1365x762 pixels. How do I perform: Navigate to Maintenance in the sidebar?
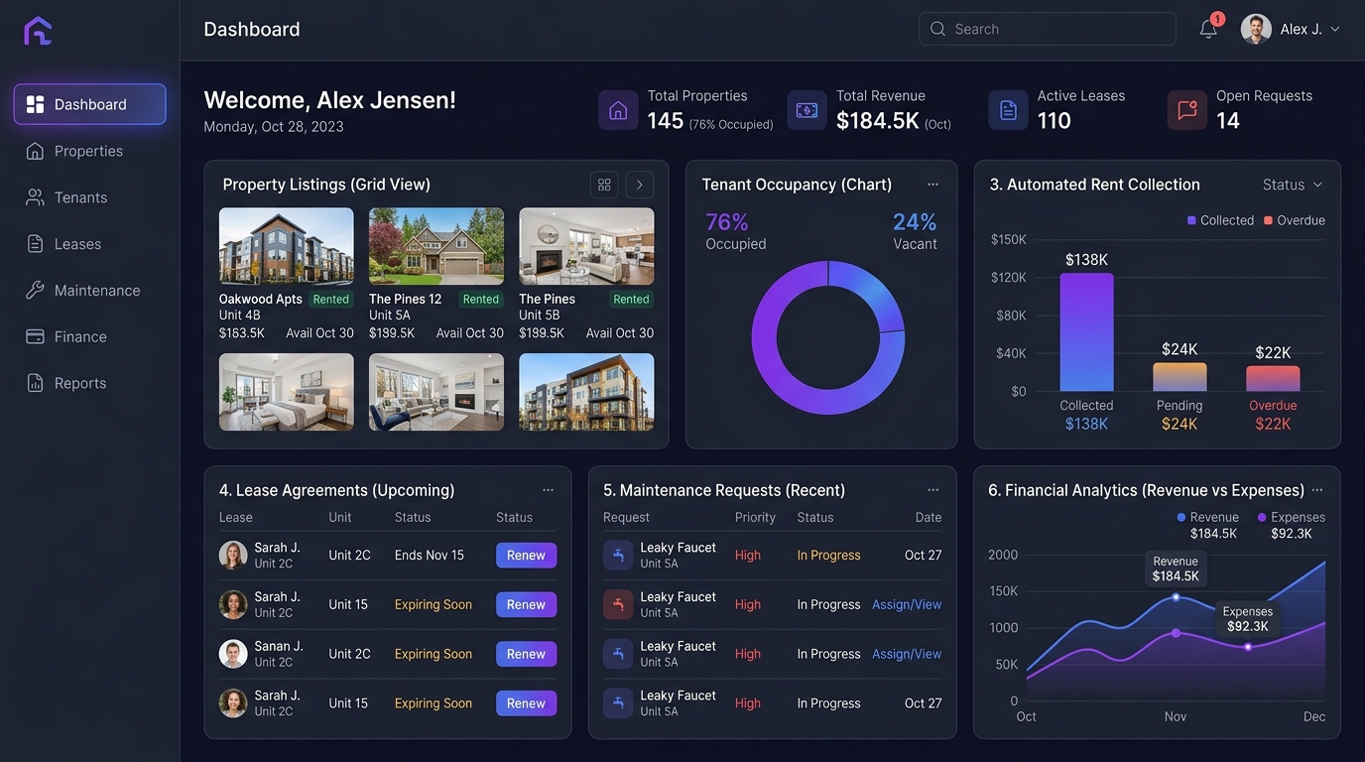[89, 291]
